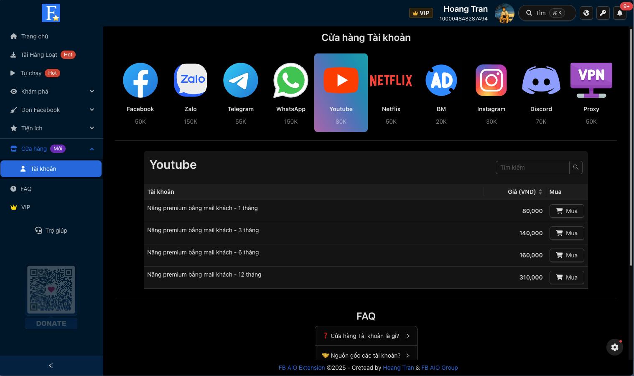This screenshot has width=634, height=376.
Task: Choose the Discord account category
Action: (x=541, y=93)
